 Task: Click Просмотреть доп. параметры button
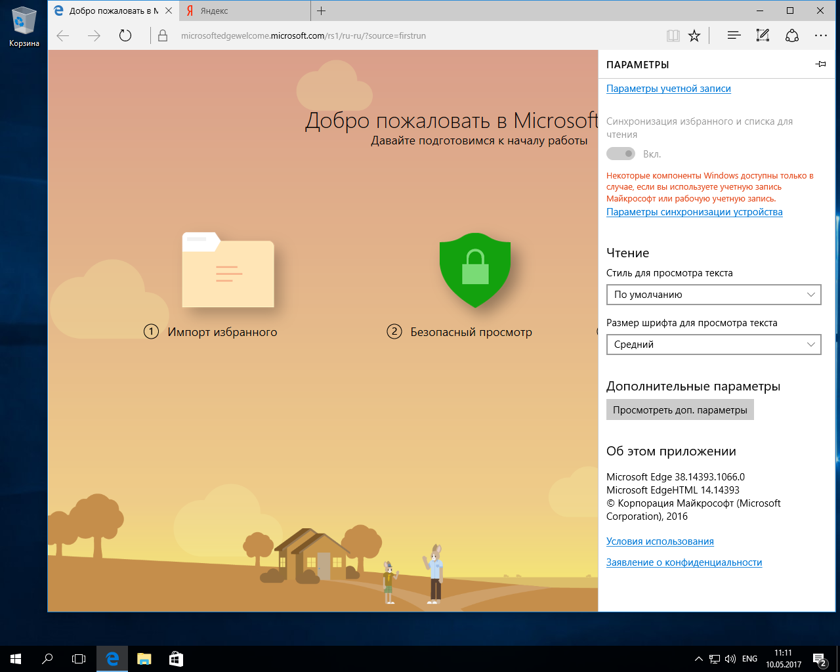[x=680, y=410]
